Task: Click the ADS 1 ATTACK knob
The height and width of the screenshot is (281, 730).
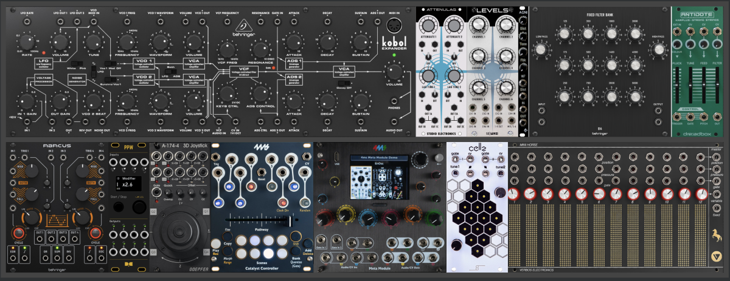Action: (294, 41)
